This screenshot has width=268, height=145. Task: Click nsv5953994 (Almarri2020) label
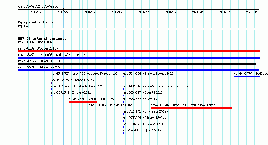(x=145, y=118)
